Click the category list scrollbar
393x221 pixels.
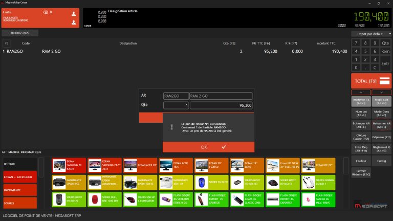[41, 167]
